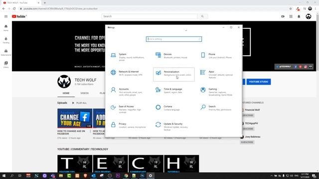Open Subscriptions in YouTube sidebar
Image resolution: width=319 pixels, height=179 pixels.
6,52
